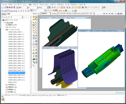
Task: Click Viewport: 1 title bar
Action: point(65,18)
